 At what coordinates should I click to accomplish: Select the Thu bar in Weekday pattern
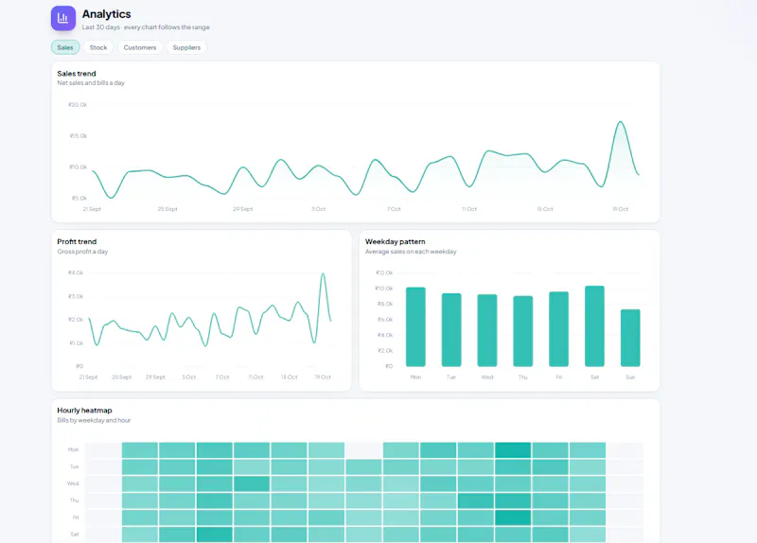pos(523,331)
